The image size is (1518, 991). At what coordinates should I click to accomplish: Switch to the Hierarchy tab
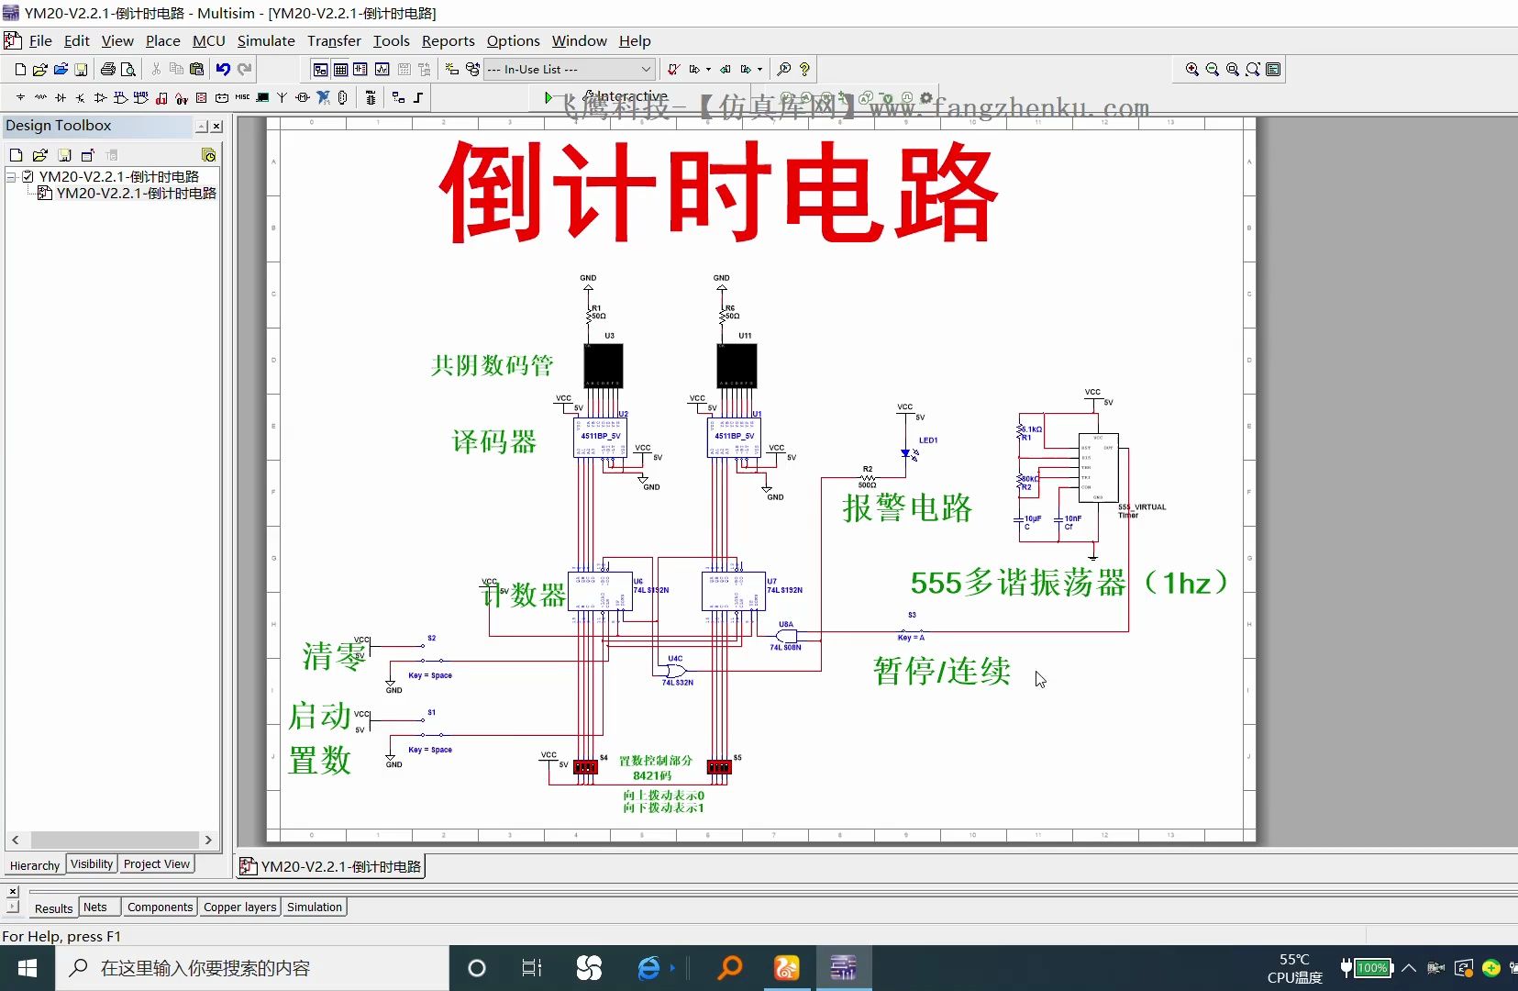35,865
